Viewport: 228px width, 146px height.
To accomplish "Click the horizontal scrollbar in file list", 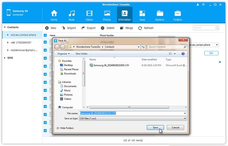I will (129, 107).
